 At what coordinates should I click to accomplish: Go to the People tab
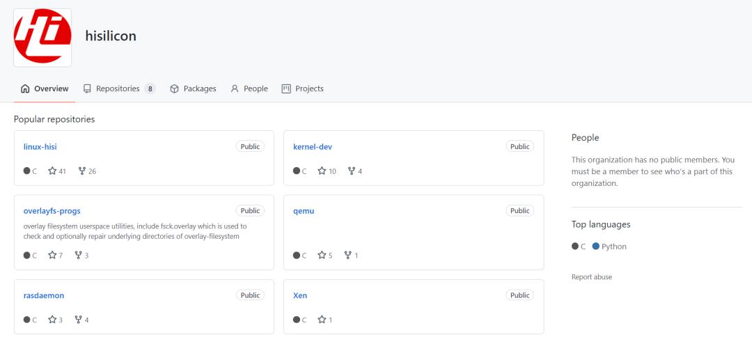click(x=249, y=88)
